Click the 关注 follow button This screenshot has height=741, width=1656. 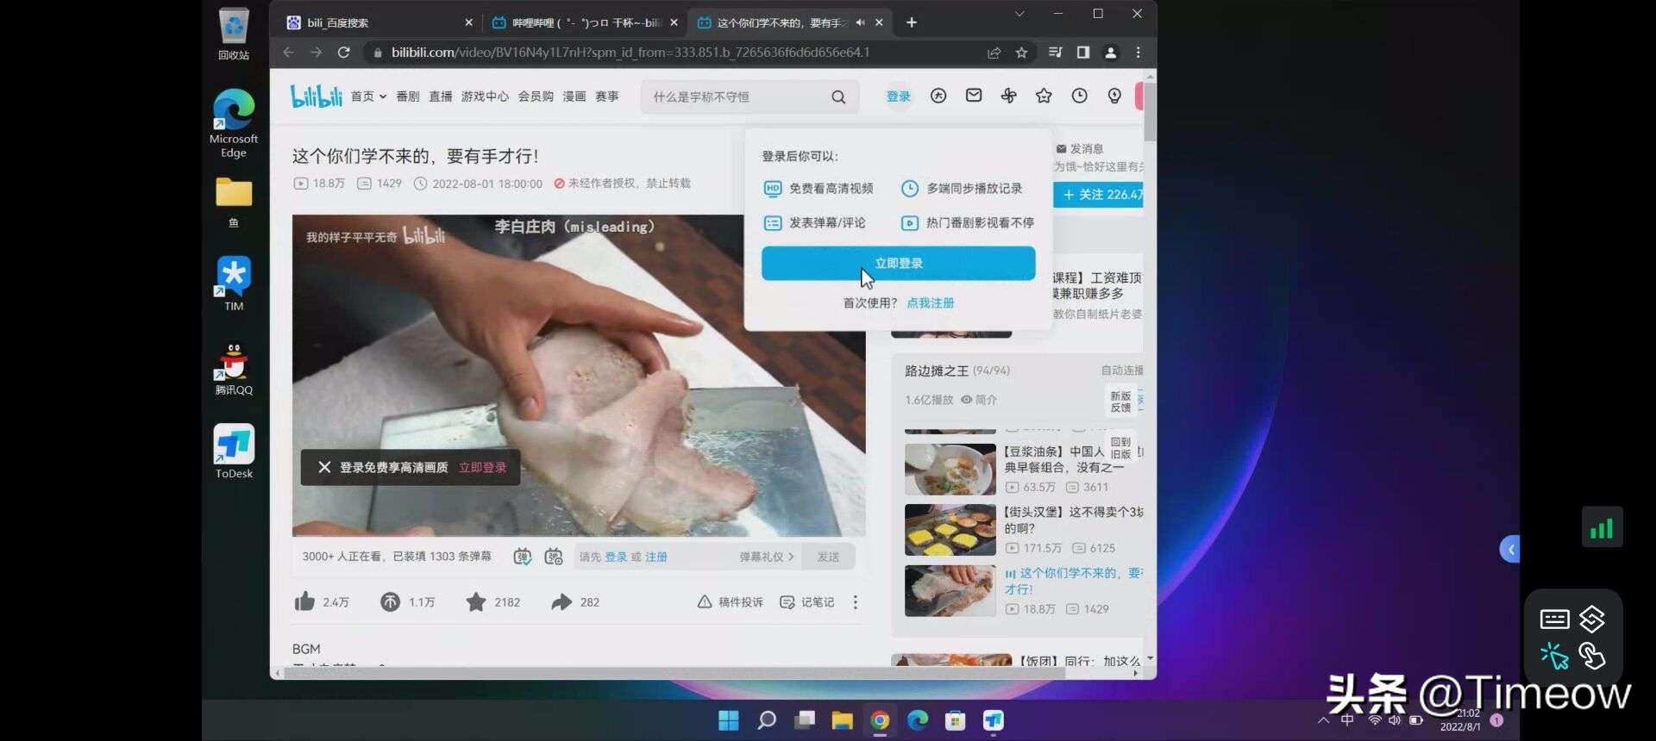click(1100, 195)
